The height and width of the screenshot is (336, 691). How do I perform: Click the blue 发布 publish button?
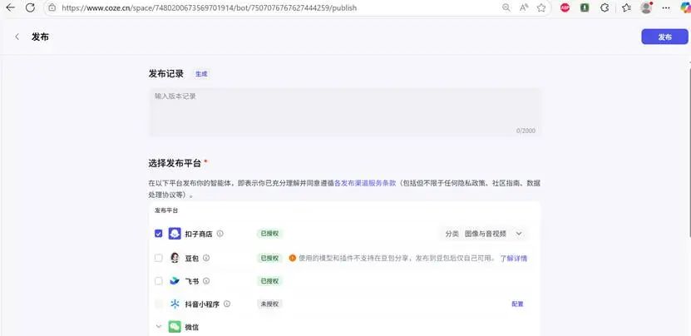click(x=664, y=37)
